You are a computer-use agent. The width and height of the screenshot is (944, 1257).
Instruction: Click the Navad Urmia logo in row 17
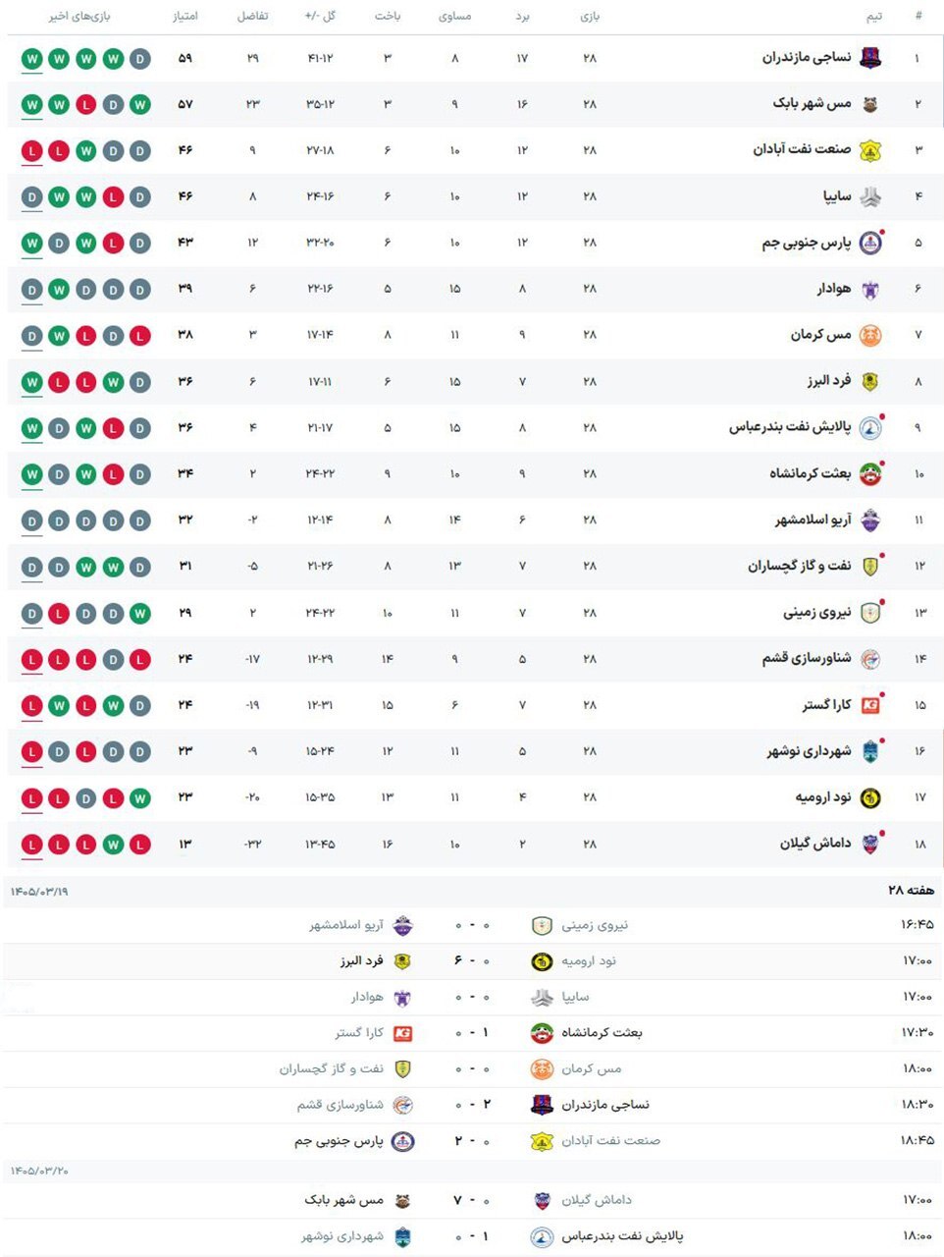[869, 797]
